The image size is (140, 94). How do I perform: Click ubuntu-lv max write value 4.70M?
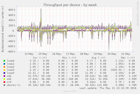click(133, 85)
